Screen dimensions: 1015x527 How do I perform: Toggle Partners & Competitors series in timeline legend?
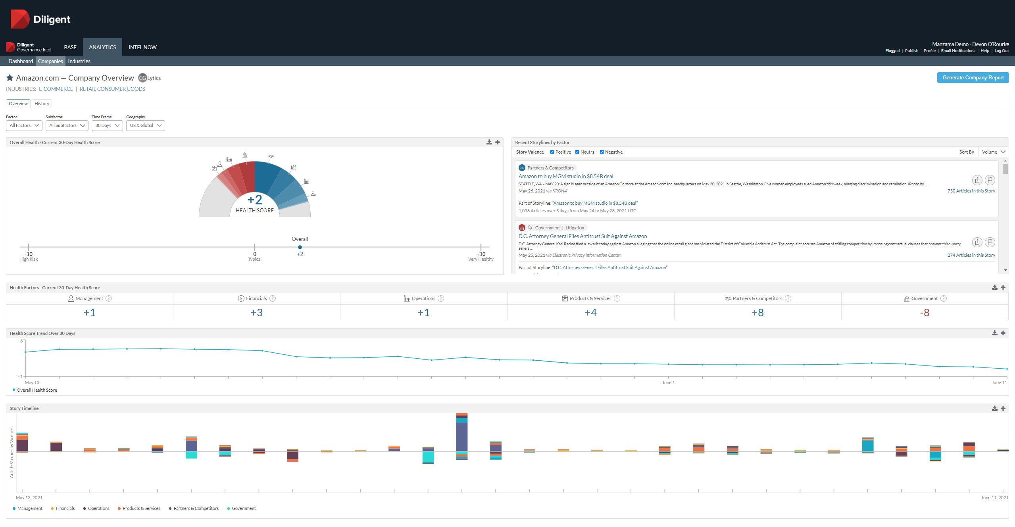[194, 508]
